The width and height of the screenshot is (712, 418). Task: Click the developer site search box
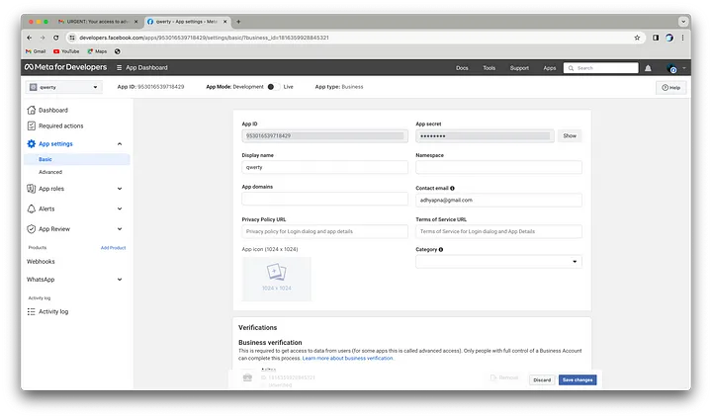(x=600, y=68)
